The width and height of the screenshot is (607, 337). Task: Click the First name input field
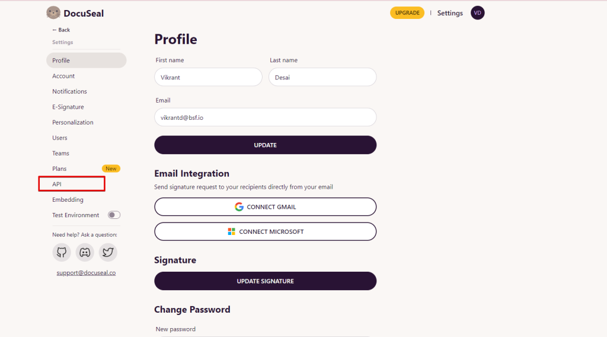point(208,77)
